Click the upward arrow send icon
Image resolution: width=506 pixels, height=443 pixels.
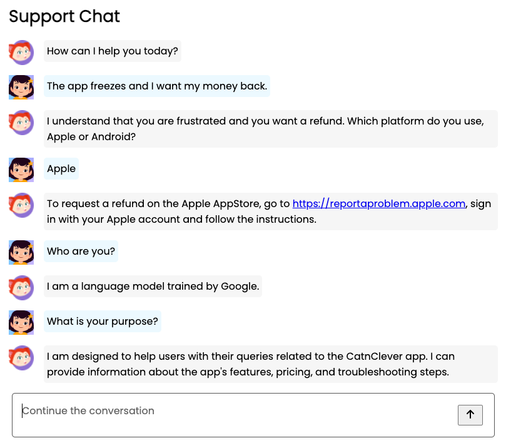(470, 415)
